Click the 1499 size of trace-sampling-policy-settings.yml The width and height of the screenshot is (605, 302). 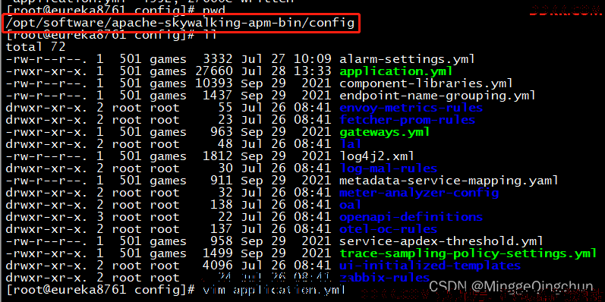(x=218, y=253)
